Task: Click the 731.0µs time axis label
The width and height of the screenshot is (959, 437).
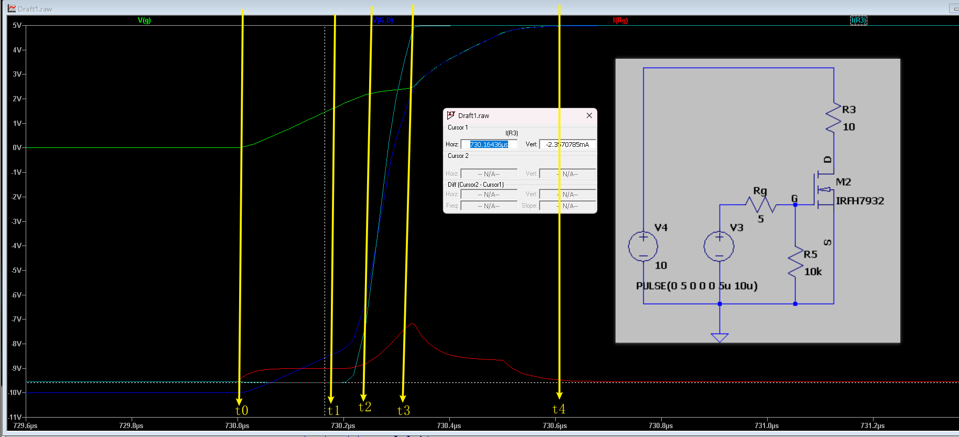Action: click(x=767, y=425)
